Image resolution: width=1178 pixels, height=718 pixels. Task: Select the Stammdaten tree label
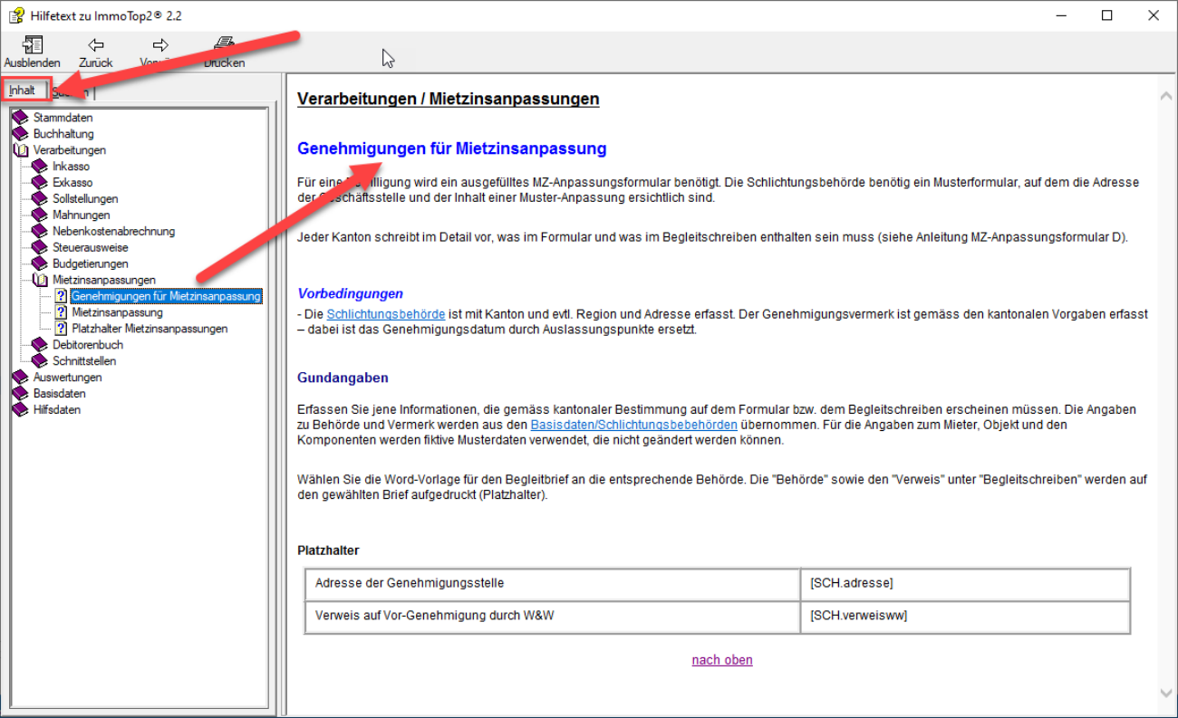(63, 118)
